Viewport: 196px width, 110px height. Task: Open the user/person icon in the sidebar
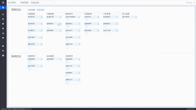(x=3, y=14)
